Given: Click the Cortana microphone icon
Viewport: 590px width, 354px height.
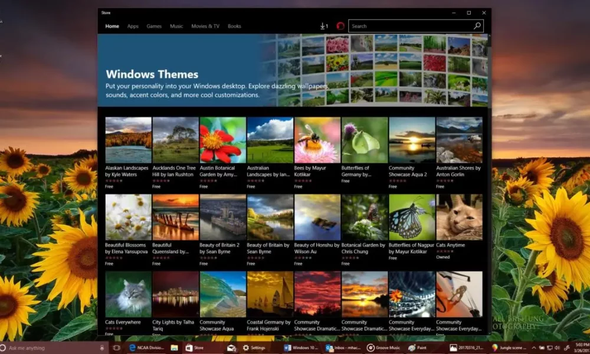Looking at the screenshot, I should coord(102,348).
